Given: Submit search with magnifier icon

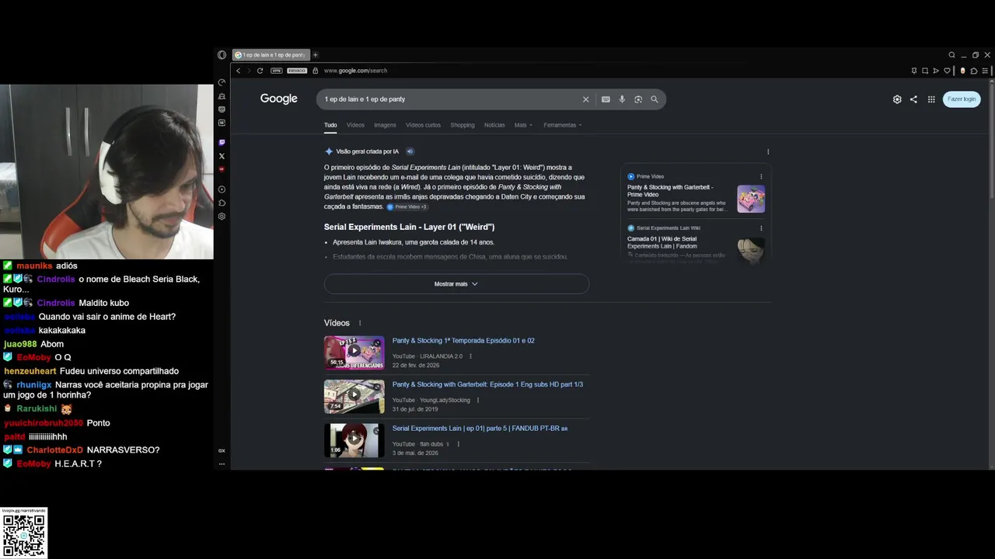Looking at the screenshot, I should click(655, 99).
